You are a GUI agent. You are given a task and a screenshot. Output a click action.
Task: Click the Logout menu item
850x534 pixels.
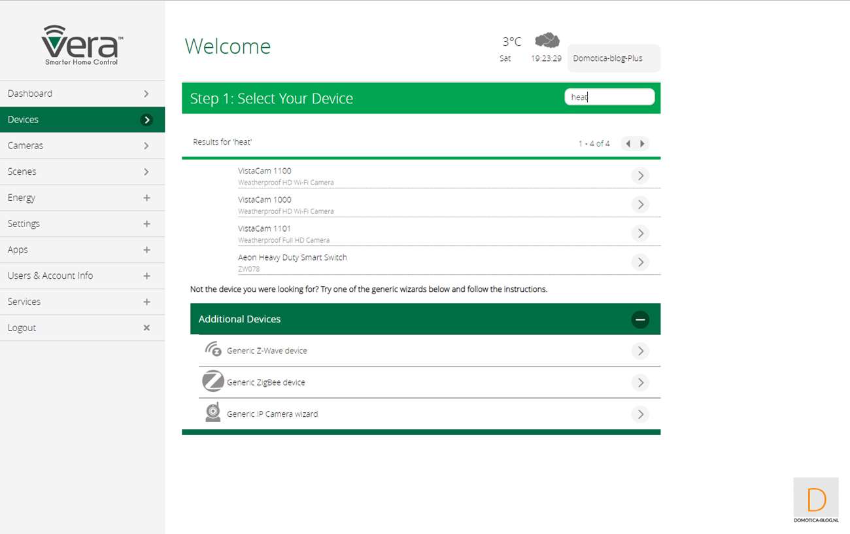pos(82,328)
